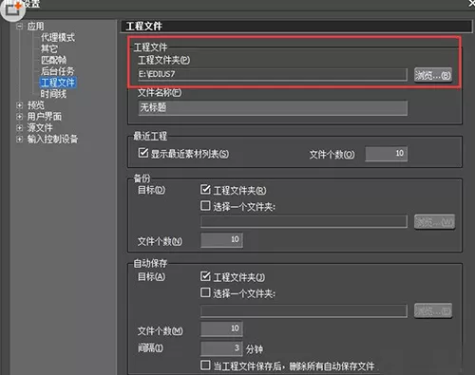Select 后台任务 in the settings tree

coord(58,71)
